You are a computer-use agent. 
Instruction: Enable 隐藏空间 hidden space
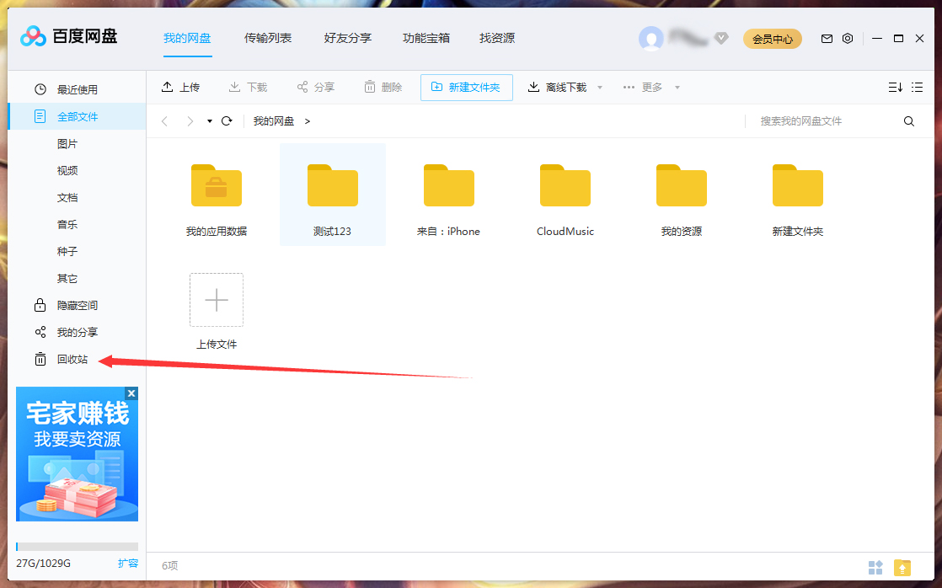pos(72,305)
